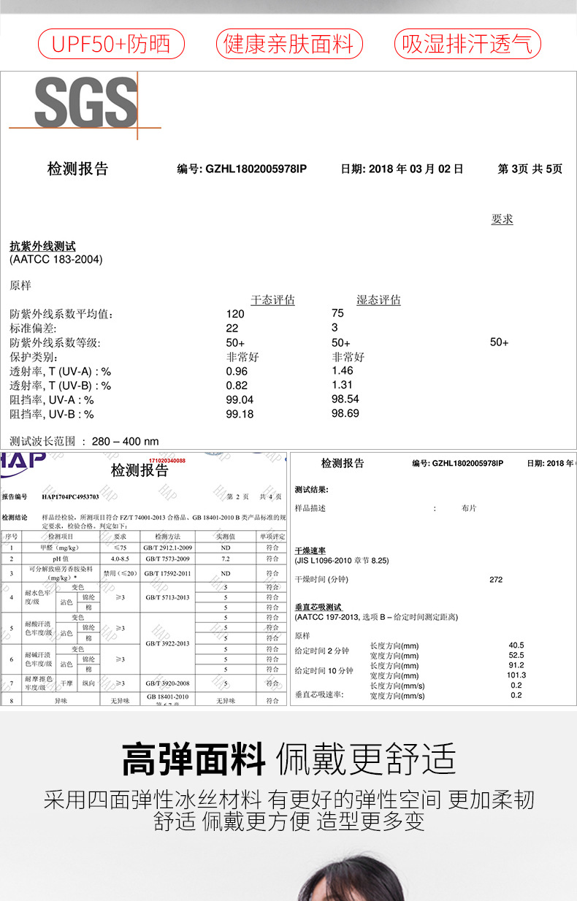Viewport: 577px width, 901px height.
Task: Click the 吸湿排汗透气 red badge
Action: [x=467, y=44]
